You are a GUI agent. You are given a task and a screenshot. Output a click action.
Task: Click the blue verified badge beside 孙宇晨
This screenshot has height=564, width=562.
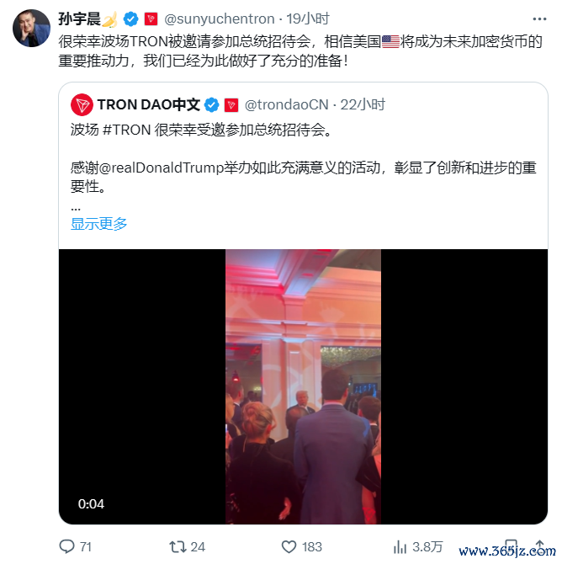click(131, 19)
